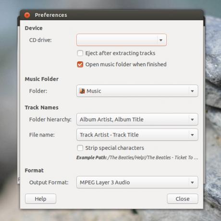Screen dimensions: 221x221
Task: Open the MPEG Layer 3 Audio dropdown
Action: [137, 182]
